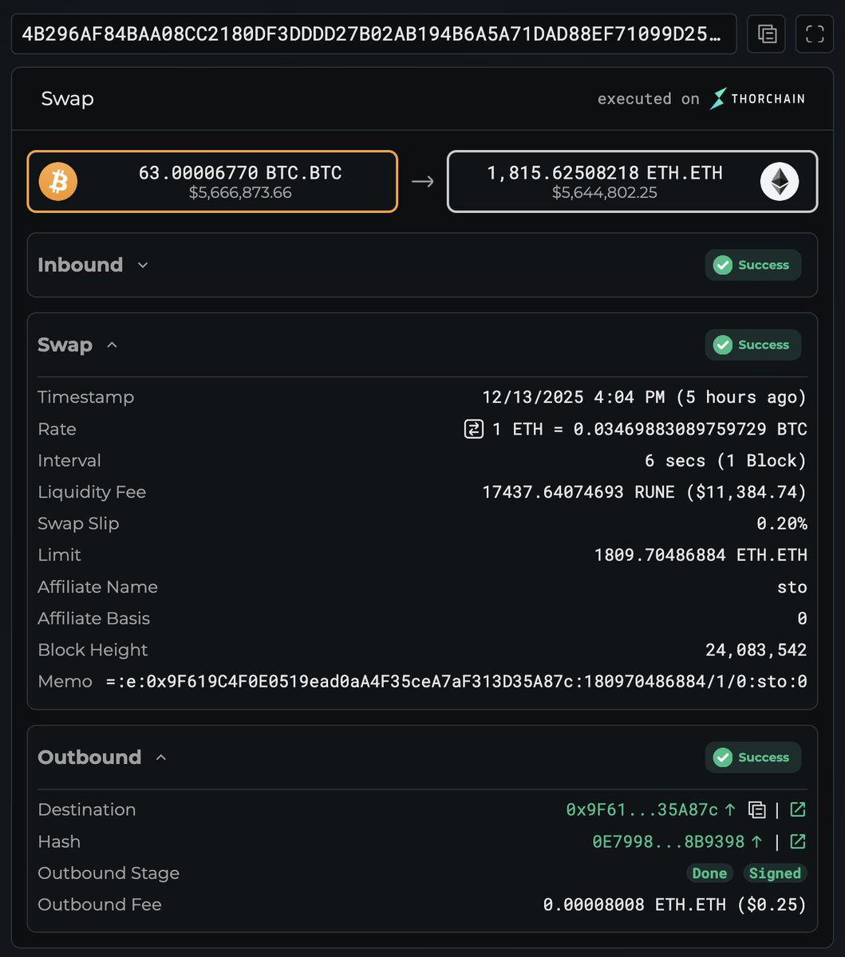The image size is (845, 957).
Task: Click the Block Height value 24,083,542
Action: click(x=756, y=650)
